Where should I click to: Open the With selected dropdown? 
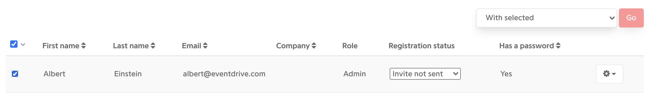pyautogui.click(x=546, y=18)
